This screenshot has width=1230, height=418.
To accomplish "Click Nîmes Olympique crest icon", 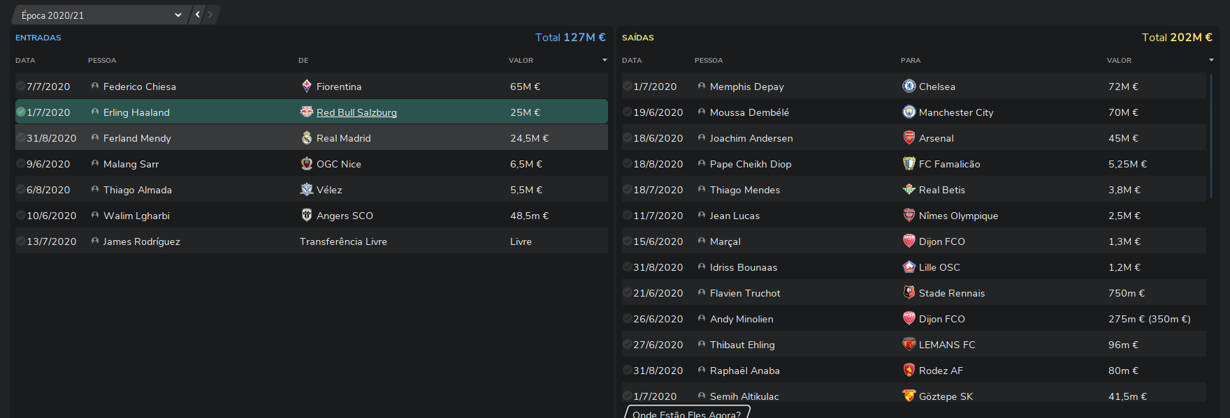I will (909, 215).
